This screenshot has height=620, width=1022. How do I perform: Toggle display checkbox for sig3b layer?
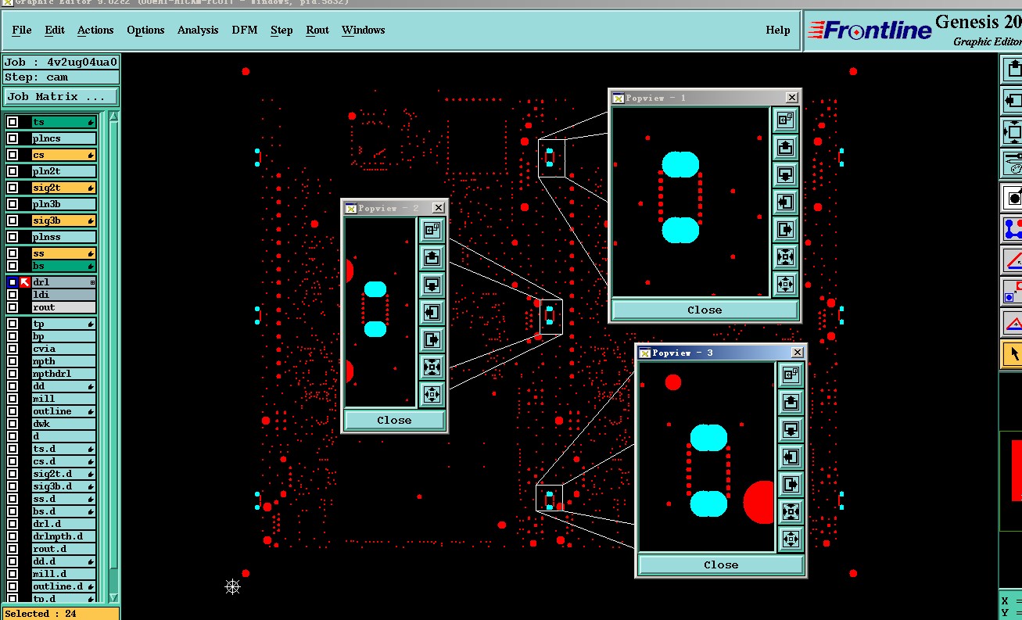coord(13,220)
